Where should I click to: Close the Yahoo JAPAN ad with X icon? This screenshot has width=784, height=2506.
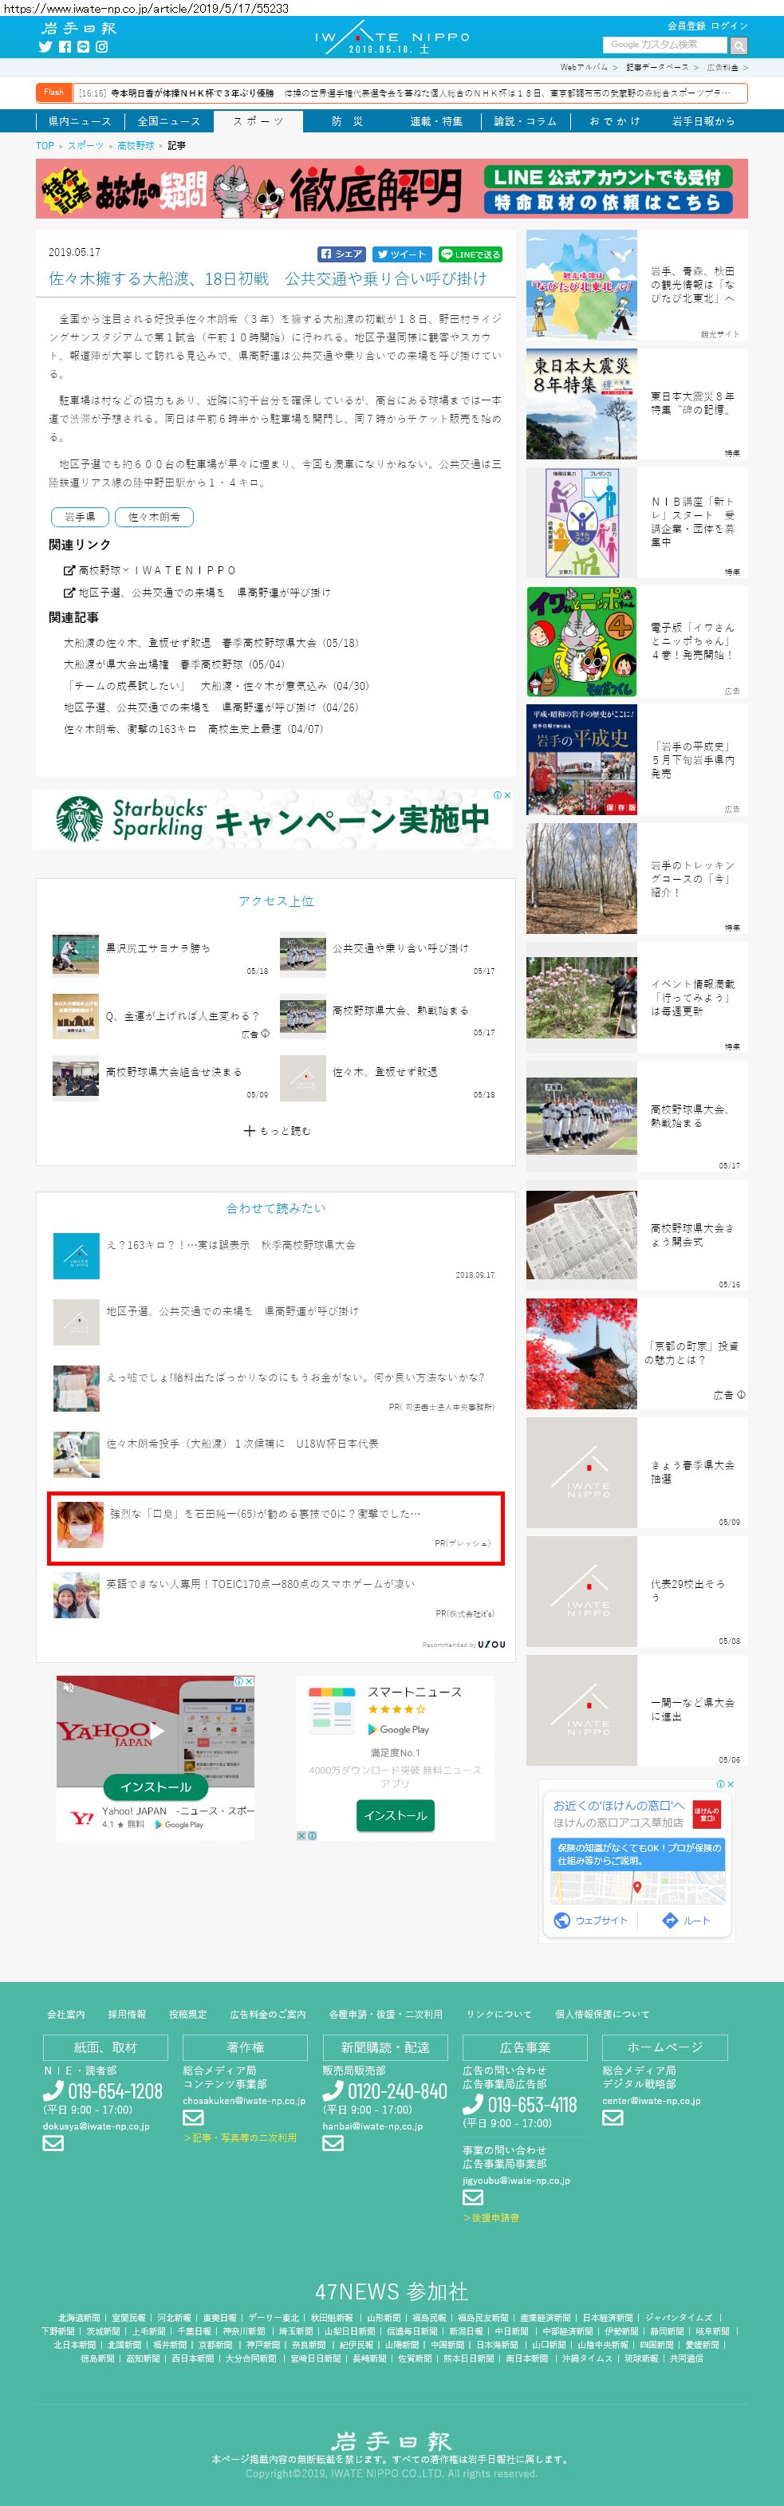249,1681
